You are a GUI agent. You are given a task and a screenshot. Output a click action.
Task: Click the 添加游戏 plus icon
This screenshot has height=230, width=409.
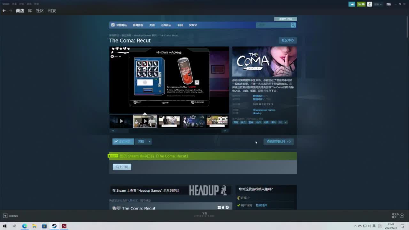coord(5,216)
